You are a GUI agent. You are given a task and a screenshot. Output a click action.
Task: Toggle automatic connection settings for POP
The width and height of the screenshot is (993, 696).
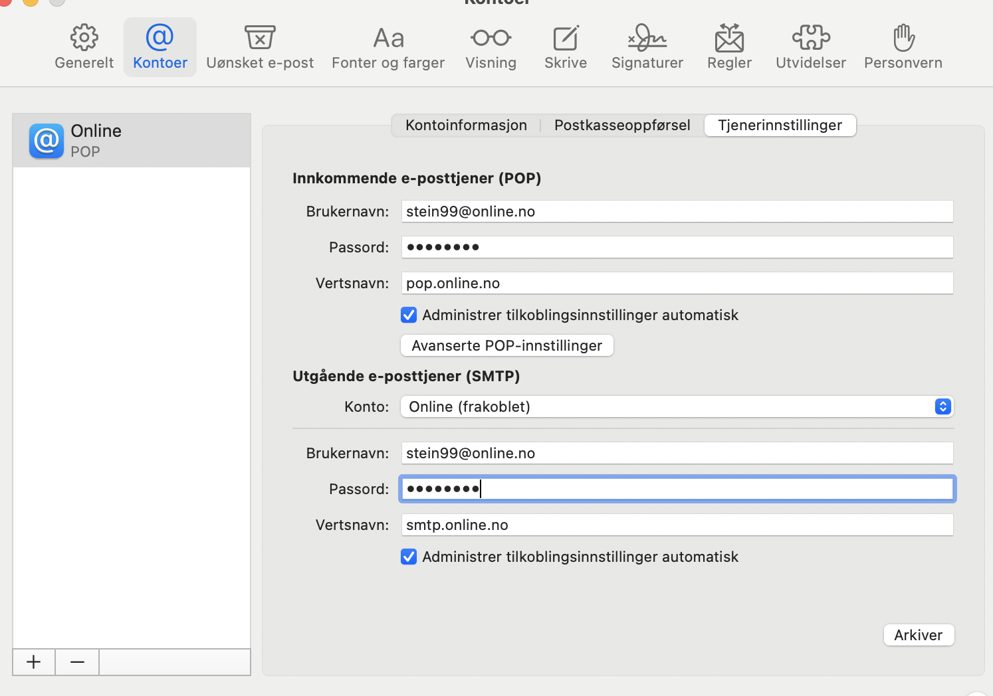point(409,315)
